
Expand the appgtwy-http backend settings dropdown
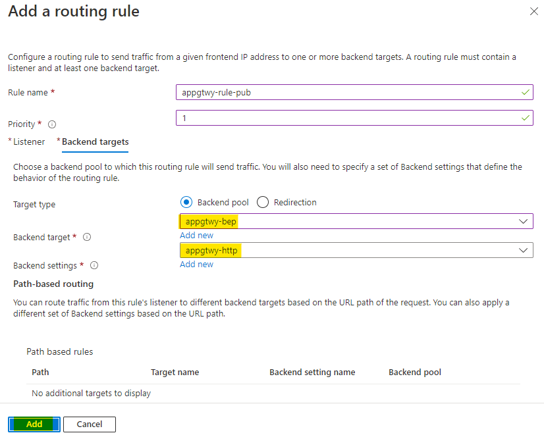pos(356,250)
